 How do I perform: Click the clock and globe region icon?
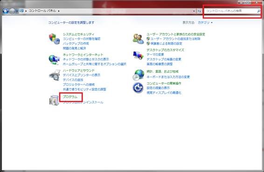click(139, 75)
